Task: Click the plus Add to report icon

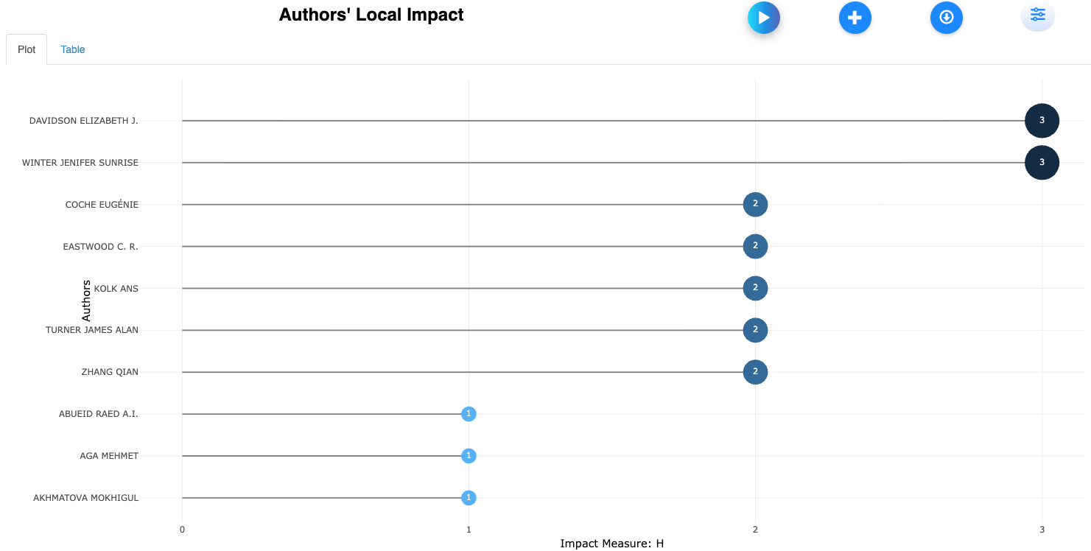Action: (855, 18)
